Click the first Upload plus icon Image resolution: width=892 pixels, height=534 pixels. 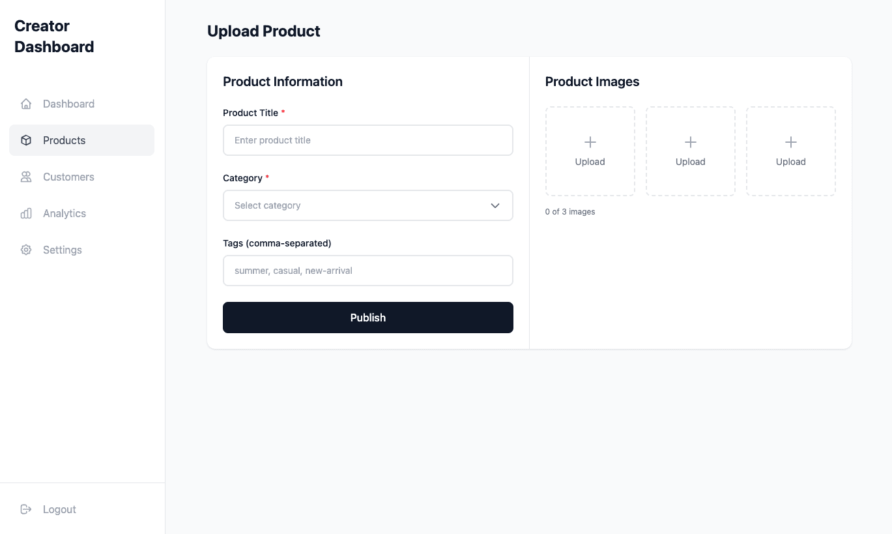590,142
